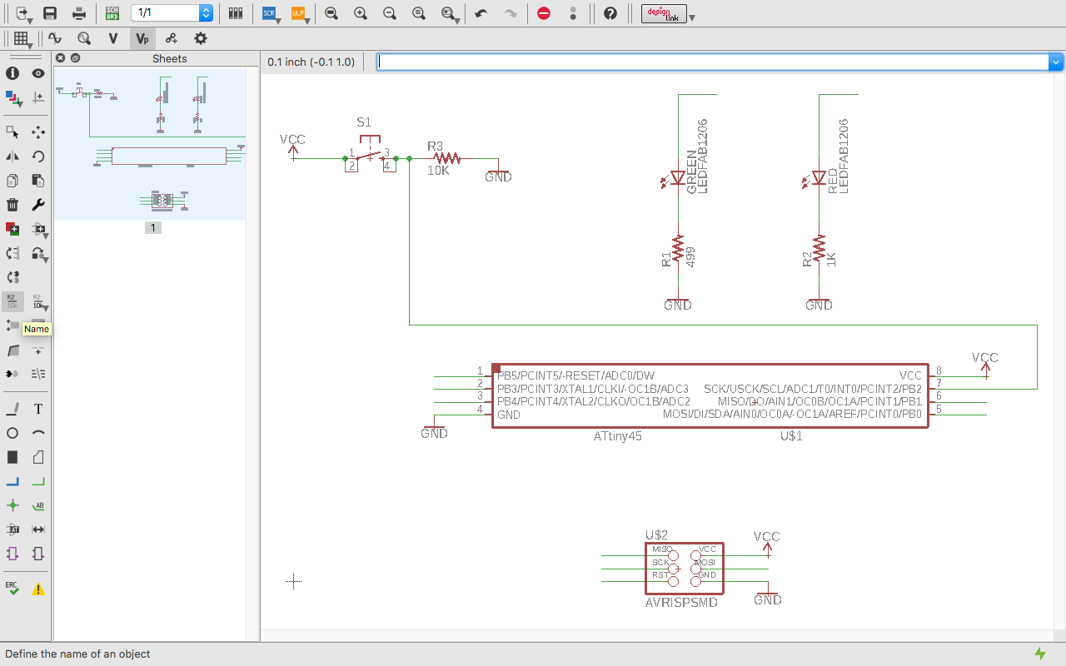Select the Label tool

coord(37,505)
